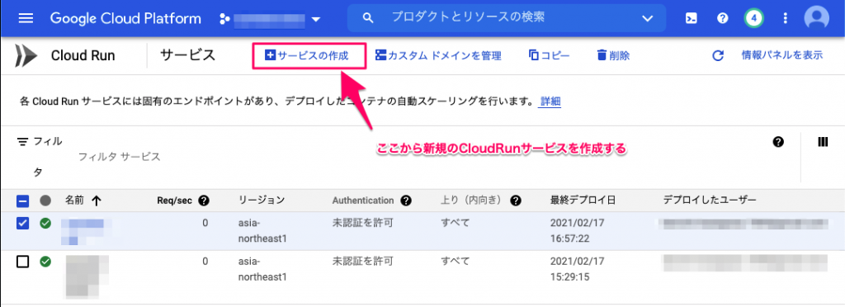Click the 2021/02/17 15:29:15 deploy date cell
The image size is (845, 307).
577,269
